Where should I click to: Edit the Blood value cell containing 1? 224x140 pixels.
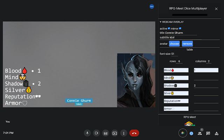(206, 70)
